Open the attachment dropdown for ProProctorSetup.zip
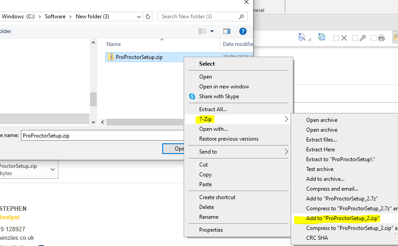This screenshot has width=398, height=246. click(53, 170)
